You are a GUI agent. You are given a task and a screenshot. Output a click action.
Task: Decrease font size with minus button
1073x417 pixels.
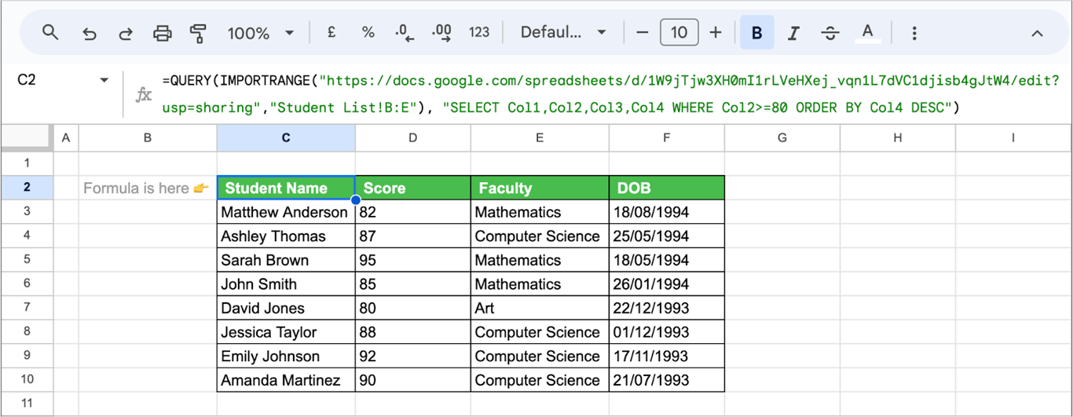tap(643, 32)
